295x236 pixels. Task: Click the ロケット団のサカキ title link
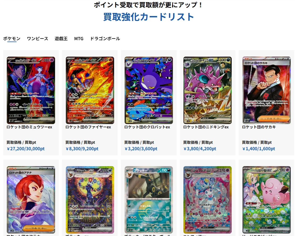pyautogui.click(x=259, y=127)
